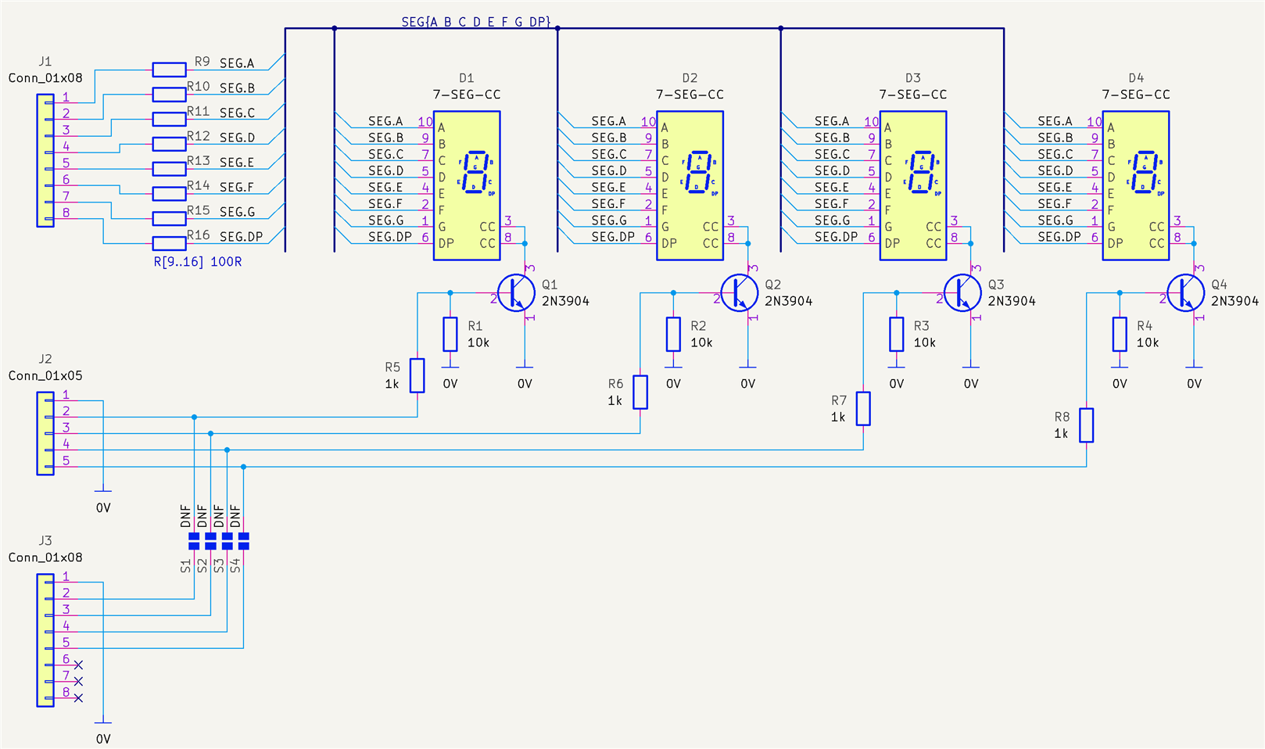Click the D4 reference designator text

click(x=1136, y=78)
